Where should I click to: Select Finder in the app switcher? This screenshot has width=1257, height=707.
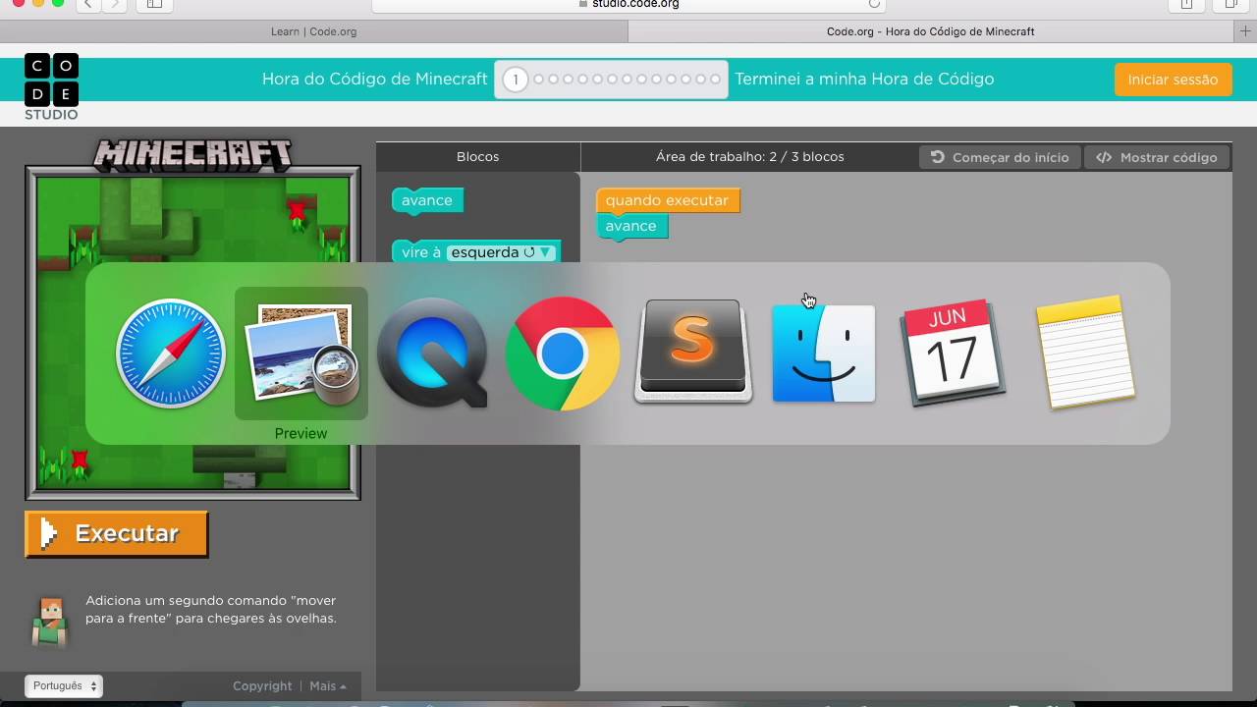click(824, 353)
